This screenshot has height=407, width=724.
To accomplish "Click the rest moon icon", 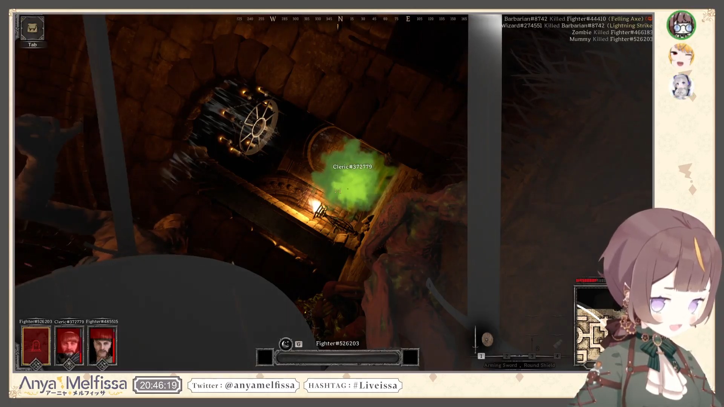I will [x=285, y=344].
